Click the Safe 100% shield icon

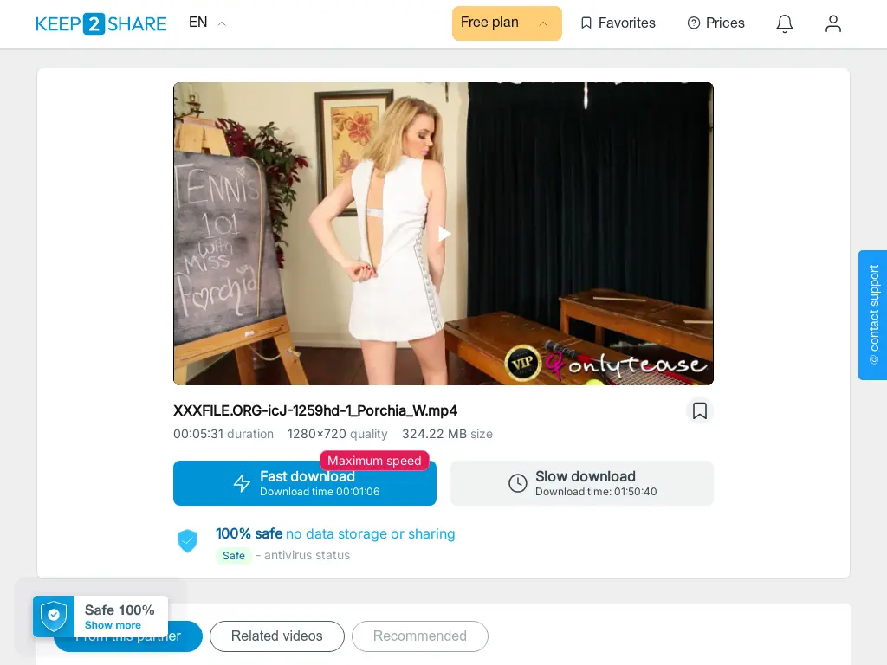54,616
